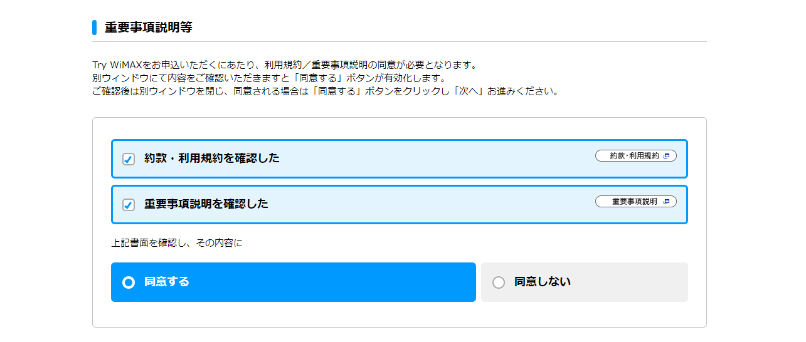Click the line starting with ご確認後は
Viewport: 806px width, 342px height.
pyautogui.click(x=325, y=91)
